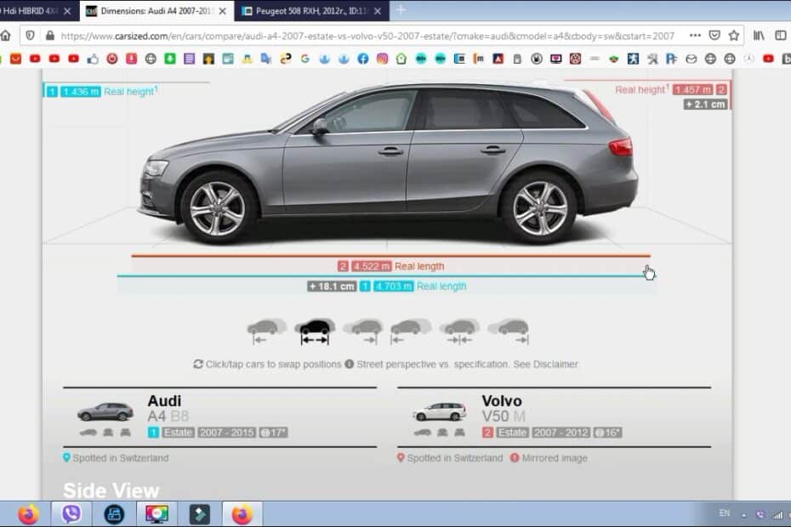
Task: Click the Audi 17-inch wheel badge
Action: pos(273,433)
